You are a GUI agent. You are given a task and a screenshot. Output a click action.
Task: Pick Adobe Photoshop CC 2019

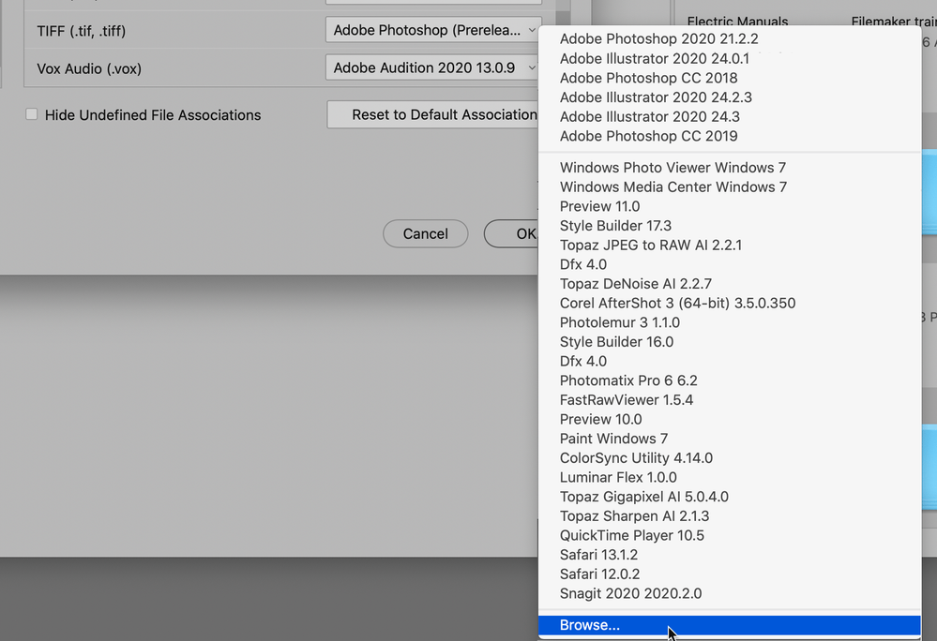[x=729, y=136]
